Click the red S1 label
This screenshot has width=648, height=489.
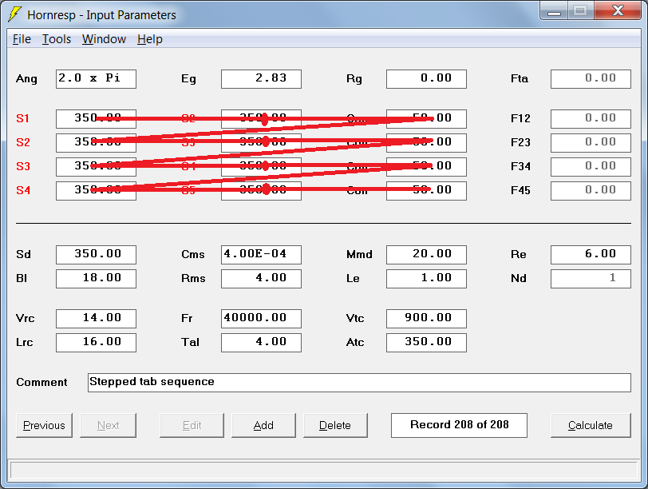22,119
